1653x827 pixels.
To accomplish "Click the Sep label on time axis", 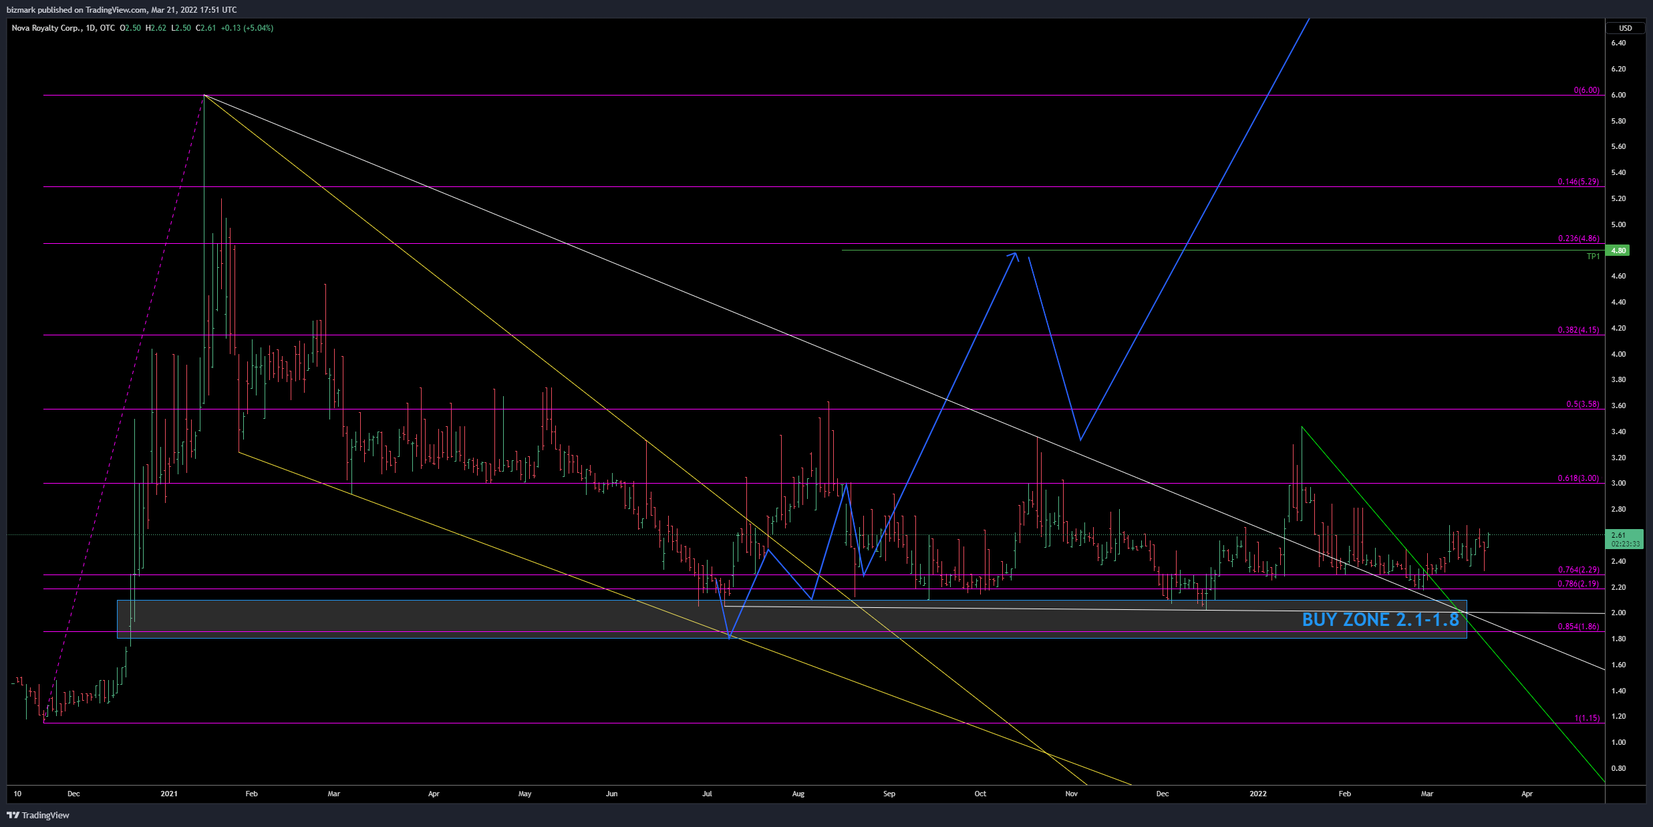I will pyautogui.click(x=889, y=794).
